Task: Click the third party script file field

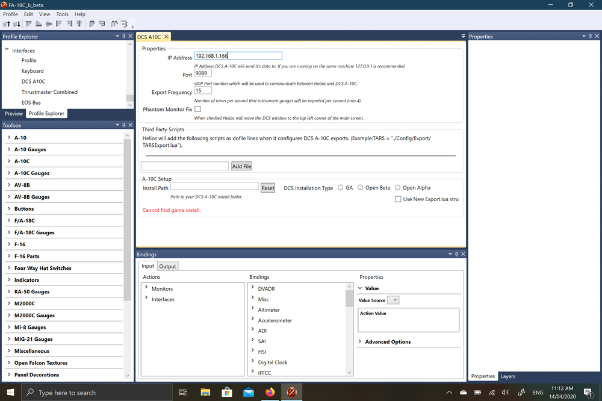Action: pos(185,166)
